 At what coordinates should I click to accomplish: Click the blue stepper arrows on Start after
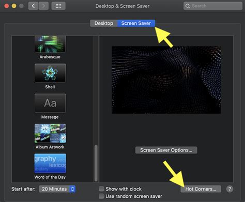[72, 189]
